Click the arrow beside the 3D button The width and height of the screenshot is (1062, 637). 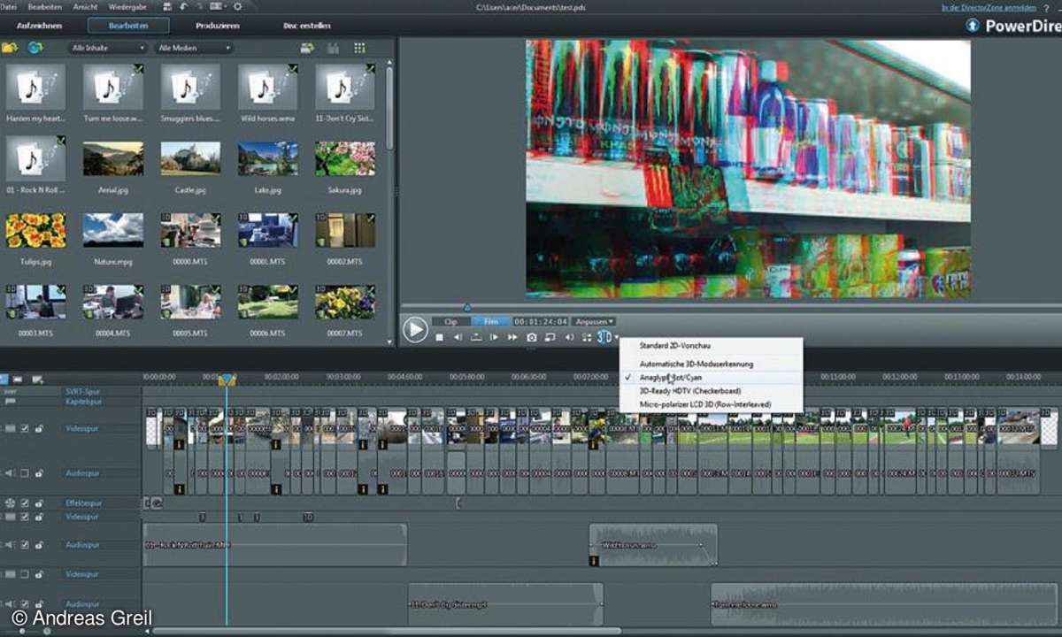(x=616, y=337)
